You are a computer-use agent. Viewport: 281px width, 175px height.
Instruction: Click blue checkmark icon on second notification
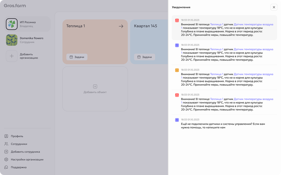[x=177, y=45]
